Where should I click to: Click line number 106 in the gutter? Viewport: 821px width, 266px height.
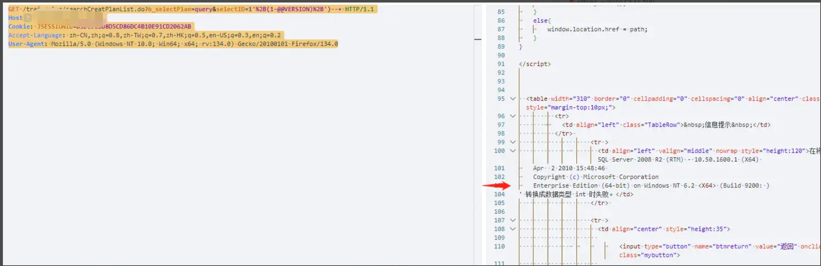[x=499, y=212]
